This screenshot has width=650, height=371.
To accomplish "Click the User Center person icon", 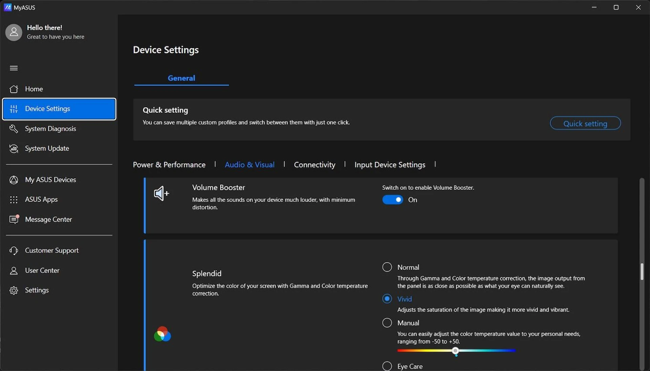I will click(14, 270).
